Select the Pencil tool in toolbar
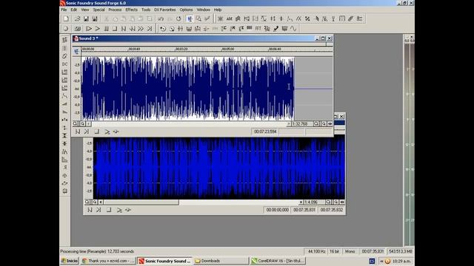The image size is (474, 266). (x=207, y=18)
